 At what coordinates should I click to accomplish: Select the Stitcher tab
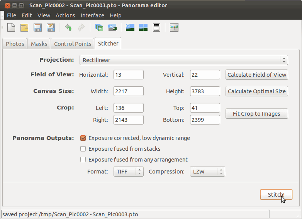click(108, 44)
